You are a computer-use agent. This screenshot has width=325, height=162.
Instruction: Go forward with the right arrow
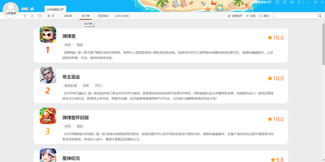32,16
